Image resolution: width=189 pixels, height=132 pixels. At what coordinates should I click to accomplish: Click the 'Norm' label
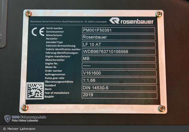tap(48, 89)
